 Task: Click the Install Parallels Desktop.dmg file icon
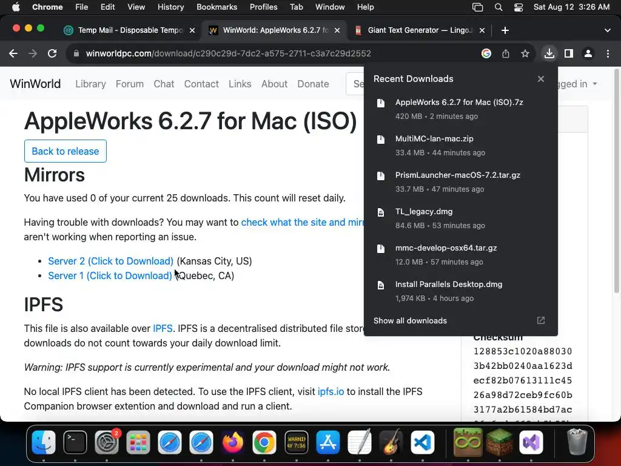(381, 285)
